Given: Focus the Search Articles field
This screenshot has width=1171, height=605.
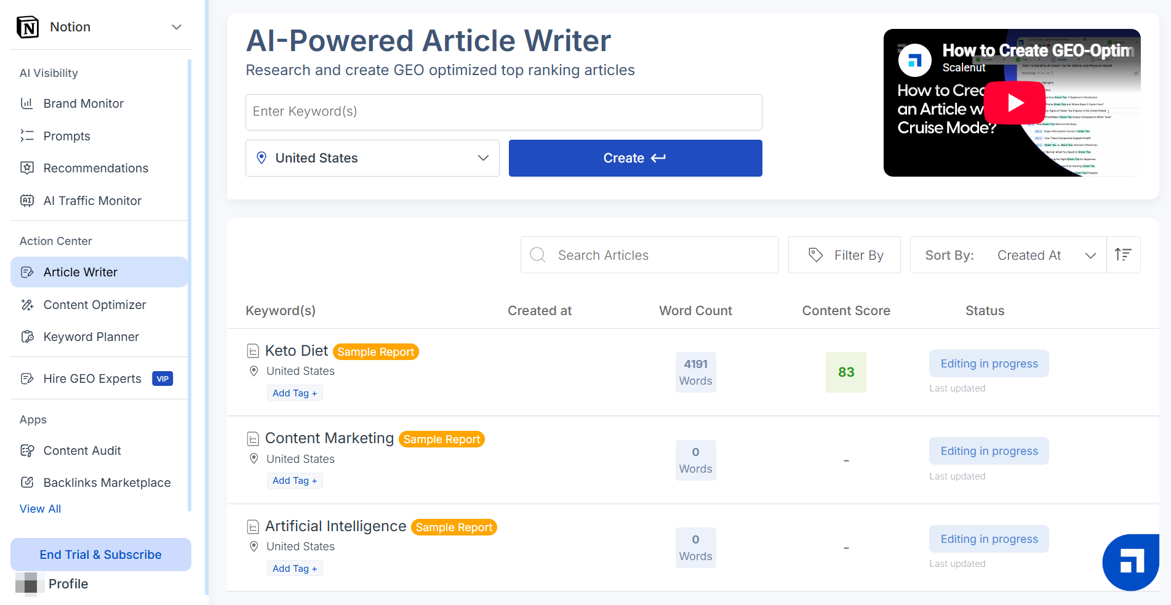Looking at the screenshot, I should point(650,255).
